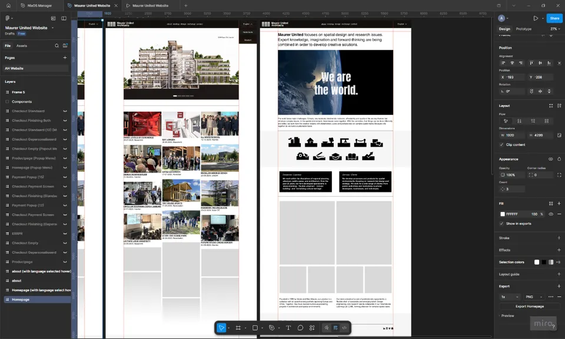565x339 pixels.
Task: Select the horizontal flow layout option
Action: pos(533,121)
